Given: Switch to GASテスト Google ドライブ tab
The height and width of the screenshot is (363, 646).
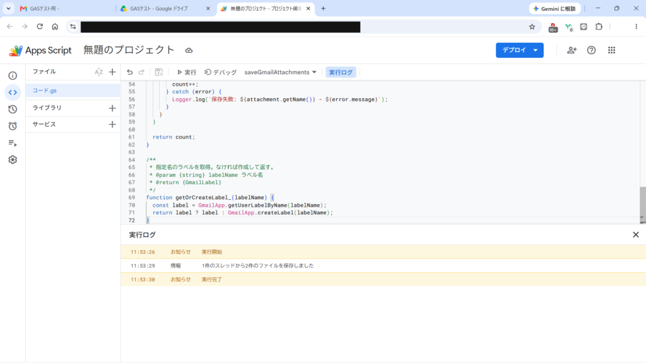Looking at the screenshot, I should point(158,8).
